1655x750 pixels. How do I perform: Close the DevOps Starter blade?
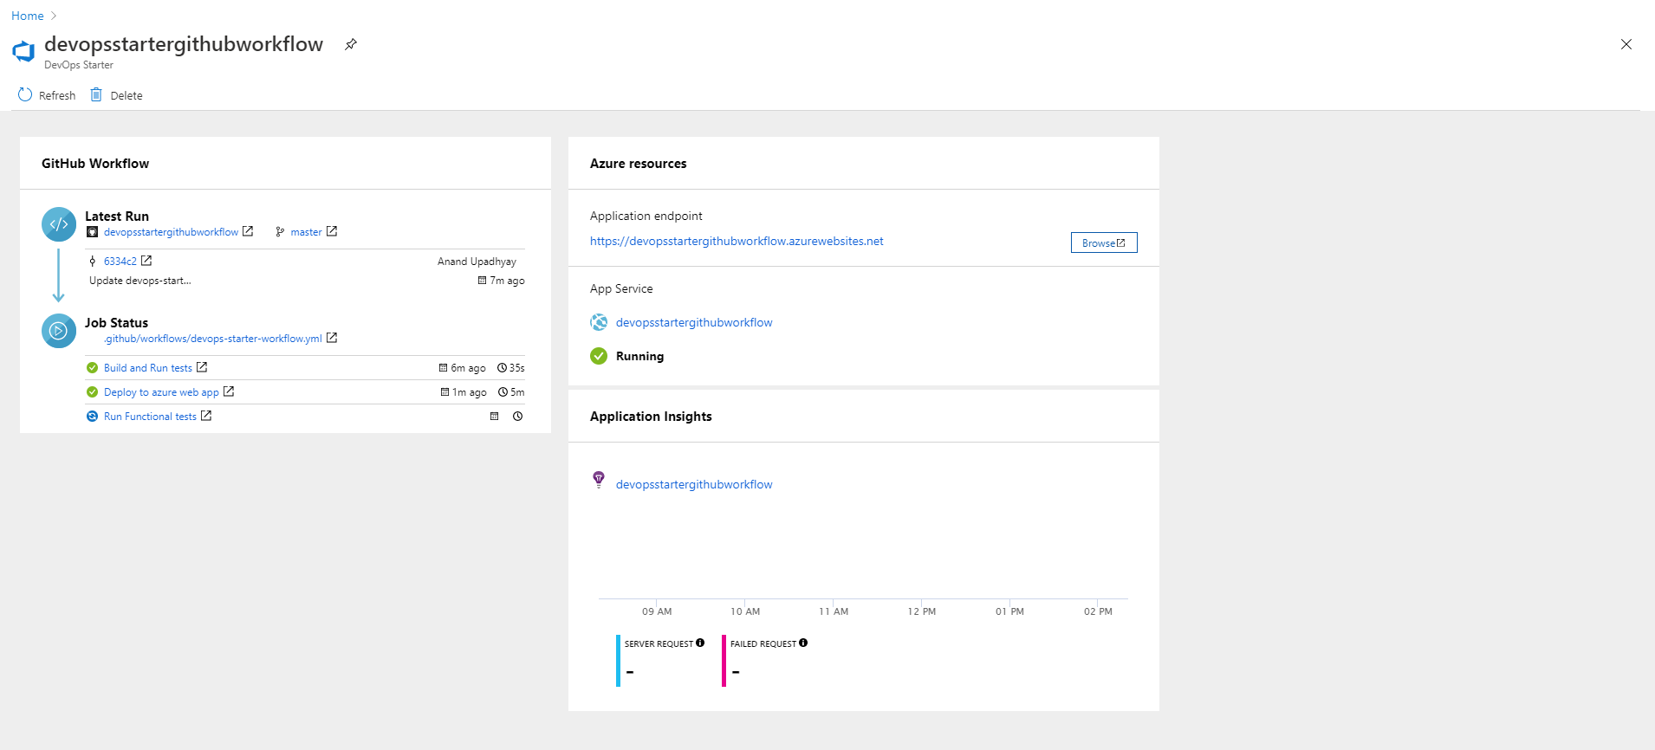point(1626,44)
